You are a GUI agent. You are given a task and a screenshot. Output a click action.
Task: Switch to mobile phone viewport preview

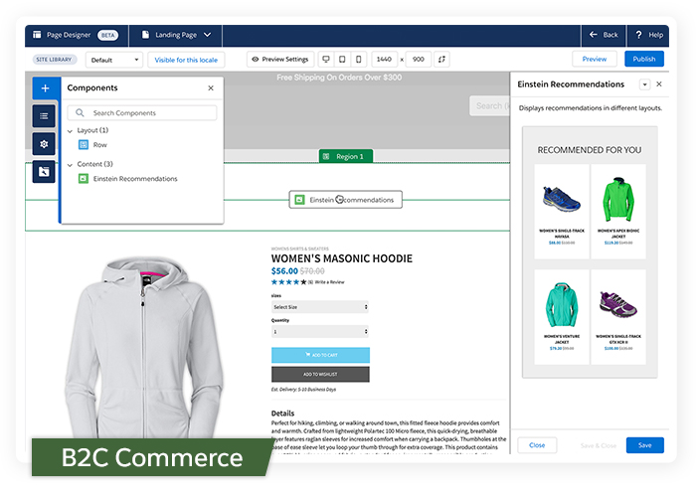[x=358, y=60]
